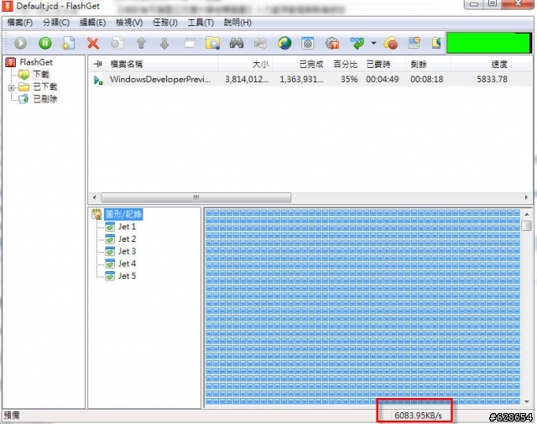Open the 編輯(E) menu

(92, 23)
